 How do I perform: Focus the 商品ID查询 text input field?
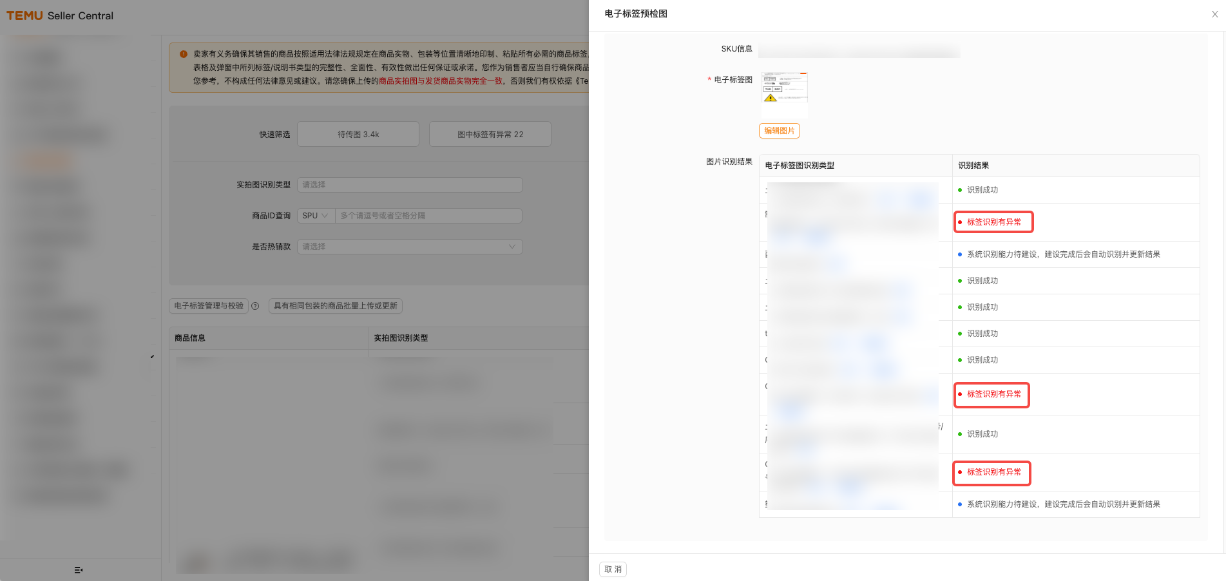(428, 216)
